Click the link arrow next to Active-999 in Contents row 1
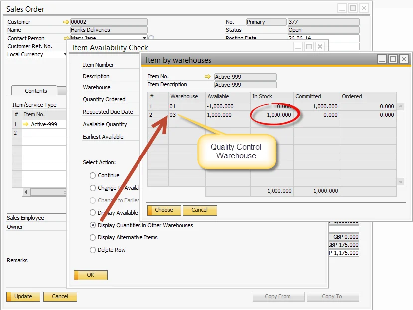Image resolution: width=413 pixels, height=310 pixels. pyautogui.click(x=26, y=124)
